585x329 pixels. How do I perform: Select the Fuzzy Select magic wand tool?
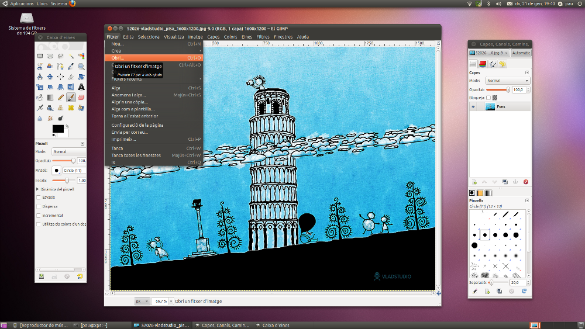coord(71,56)
